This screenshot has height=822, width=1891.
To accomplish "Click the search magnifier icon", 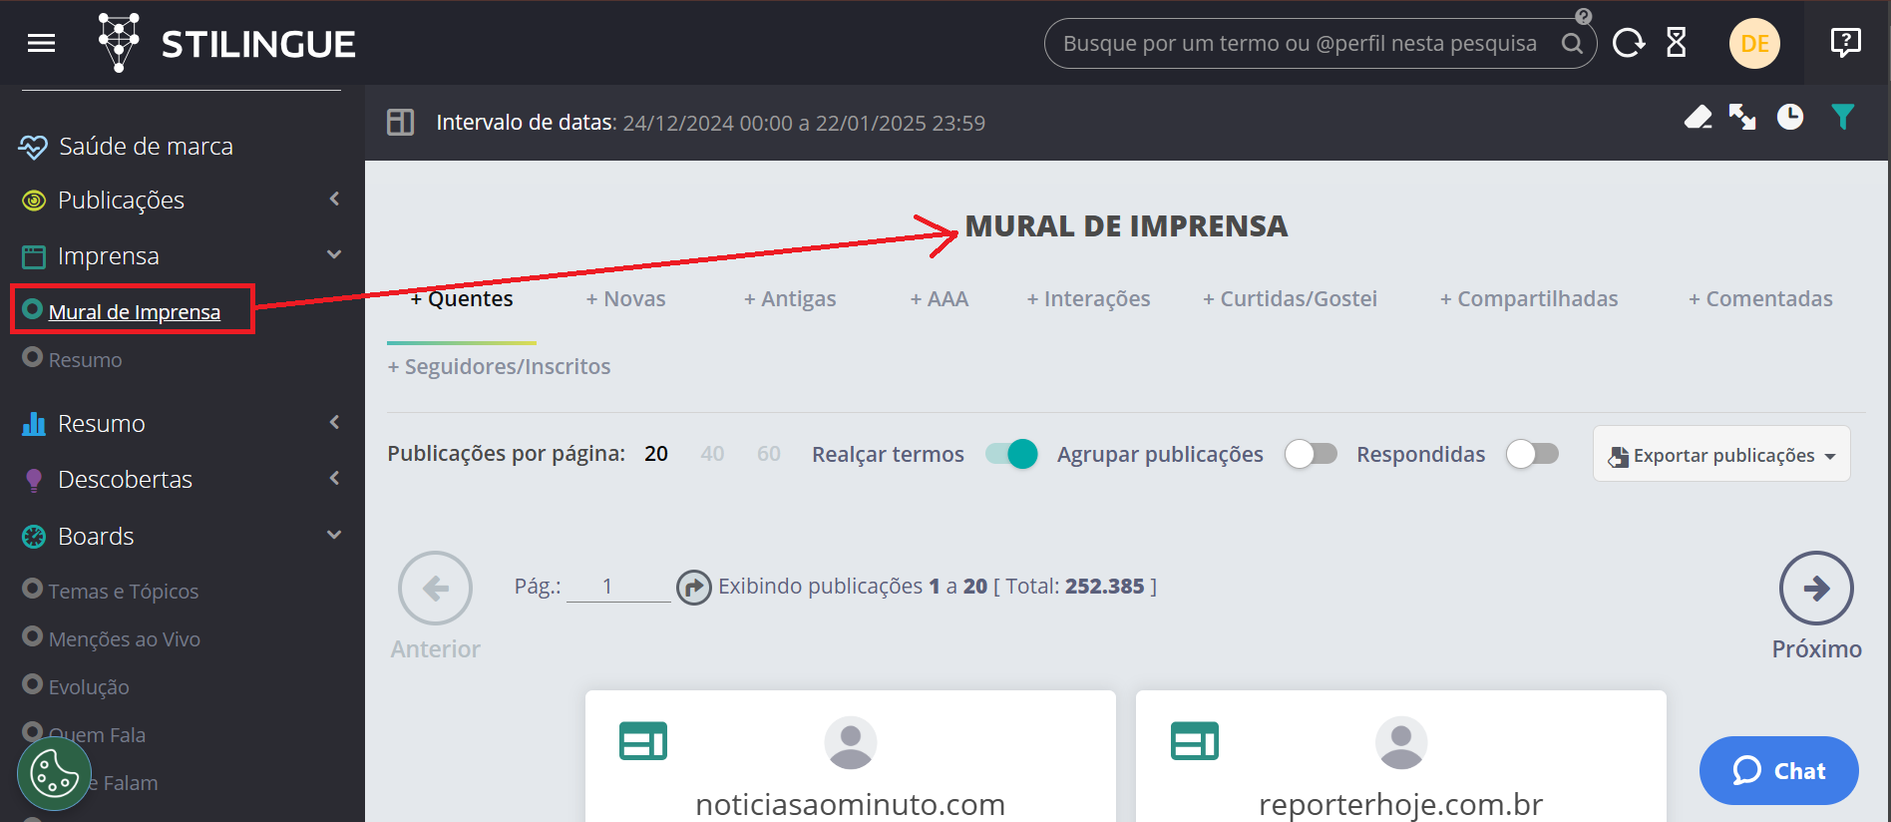I will click(x=1572, y=44).
